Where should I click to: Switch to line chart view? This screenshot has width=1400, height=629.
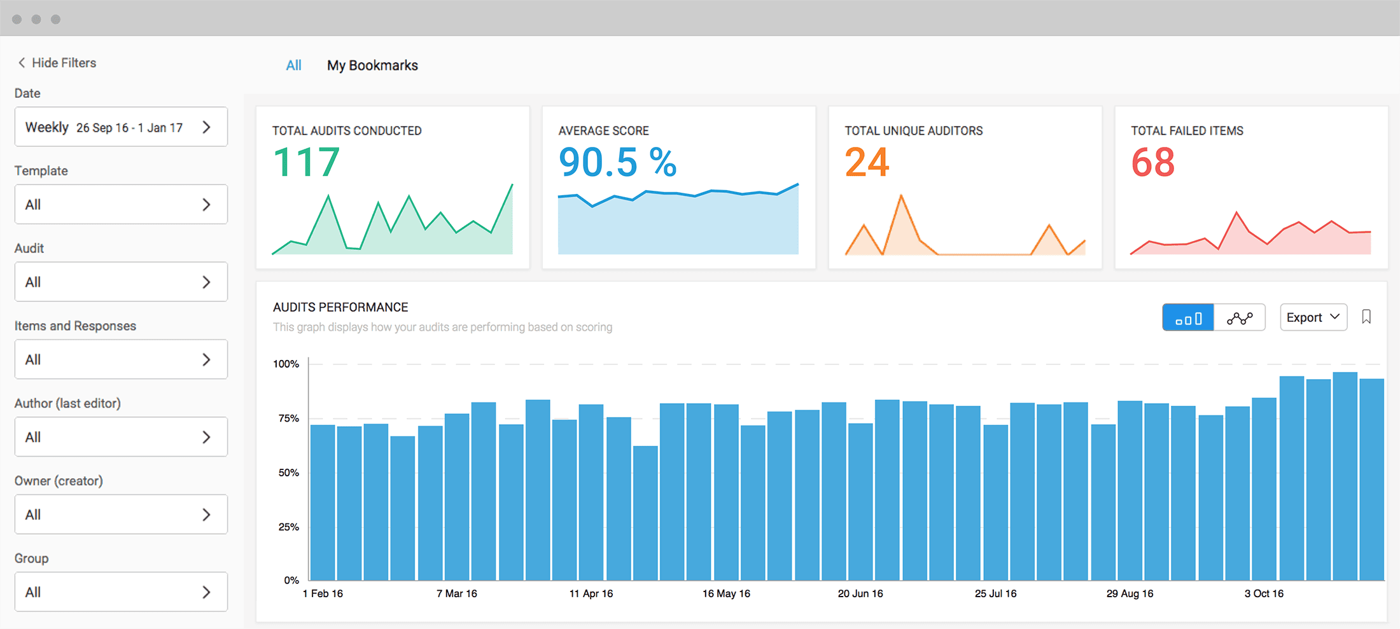point(1240,317)
